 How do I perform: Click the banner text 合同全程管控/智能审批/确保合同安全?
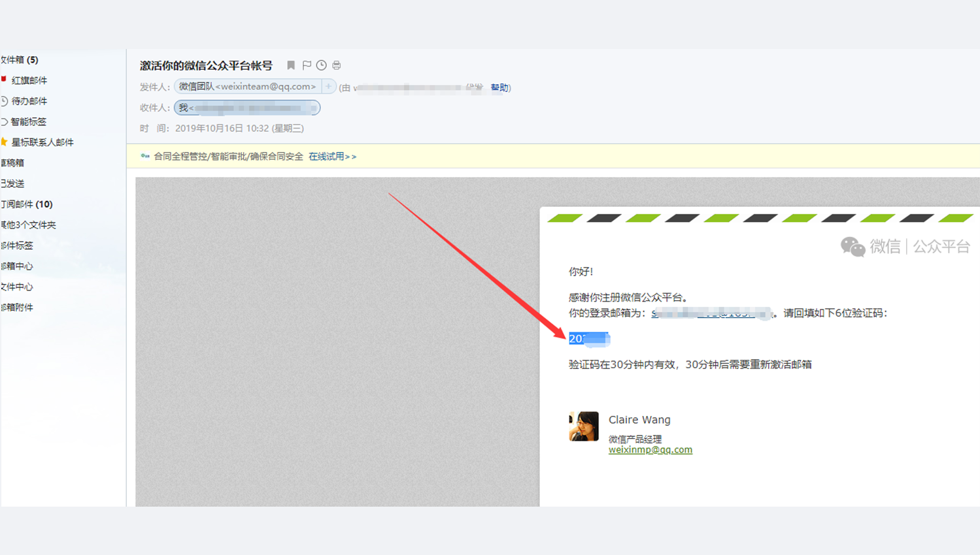point(229,157)
